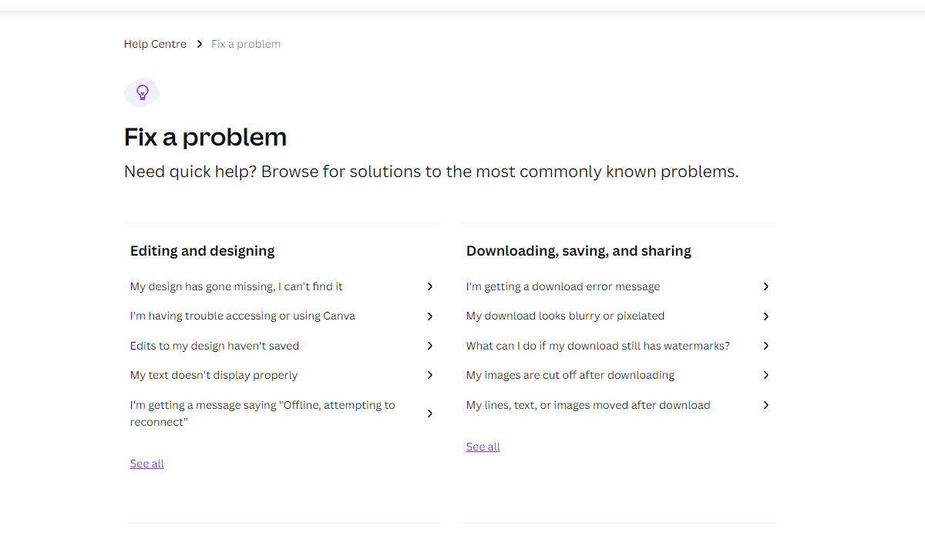Click the lightbulb icon above the heading
This screenshot has width=925, height=539.
[x=142, y=92]
